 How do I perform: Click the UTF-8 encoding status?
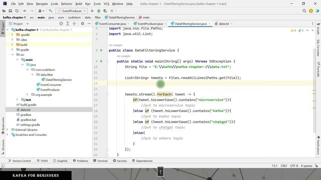tap(294, 165)
